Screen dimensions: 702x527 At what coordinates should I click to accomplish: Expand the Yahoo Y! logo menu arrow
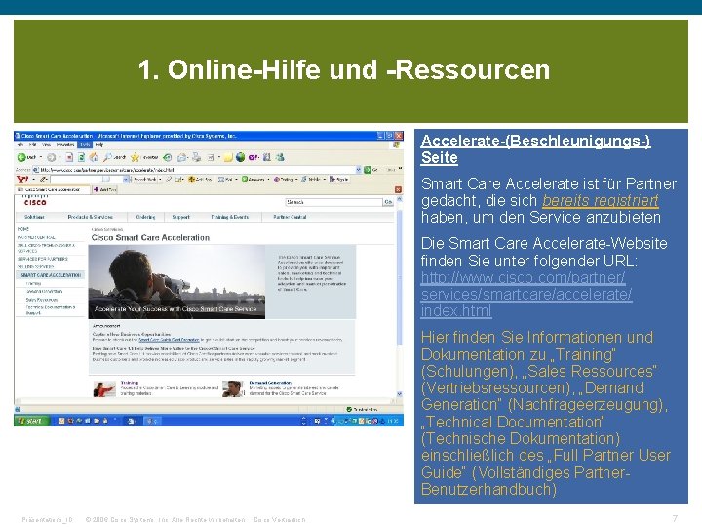point(33,180)
